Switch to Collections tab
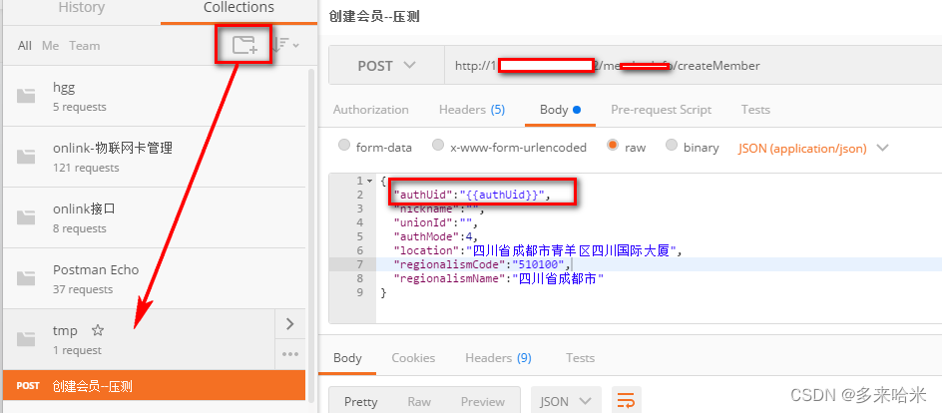This screenshot has width=942, height=413. [x=238, y=8]
